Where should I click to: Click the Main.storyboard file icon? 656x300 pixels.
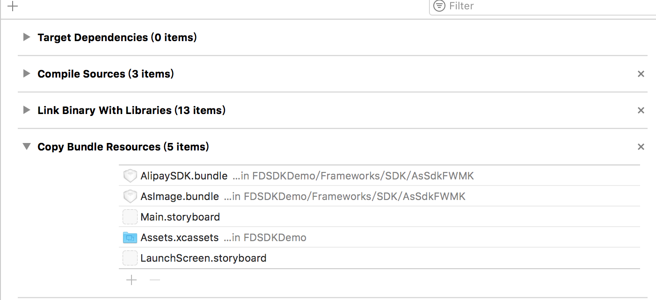pos(130,217)
